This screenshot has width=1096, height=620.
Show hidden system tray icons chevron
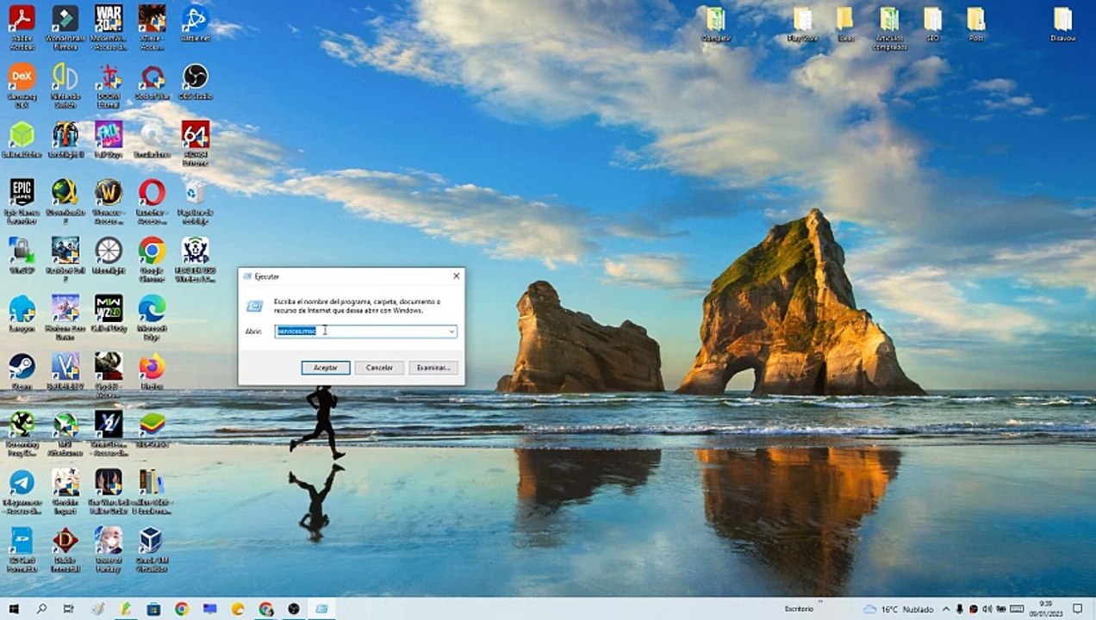tap(946, 609)
